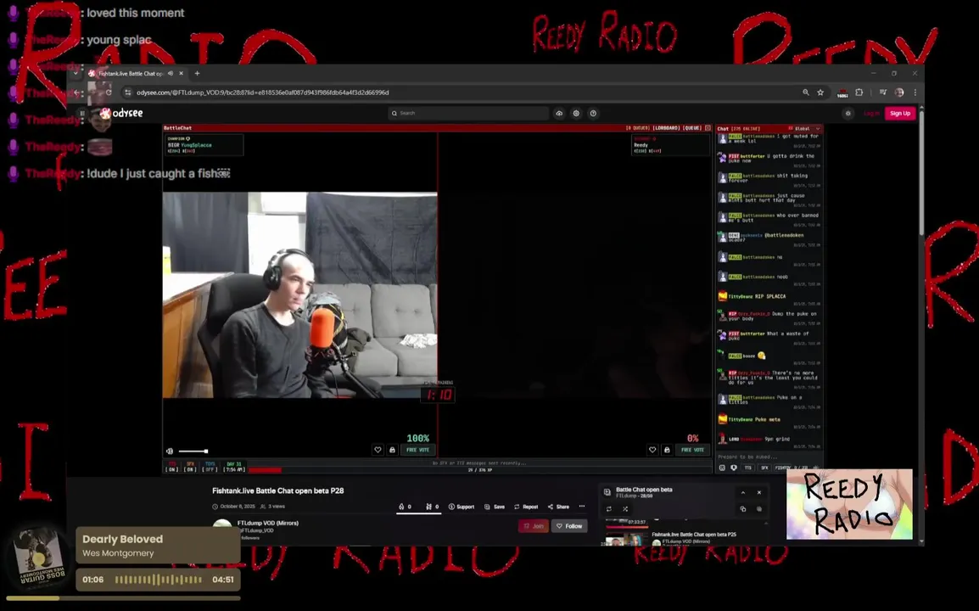979x611 pixels.
Task: Click the lock icon under 0% vote
Action: pyautogui.click(x=667, y=450)
